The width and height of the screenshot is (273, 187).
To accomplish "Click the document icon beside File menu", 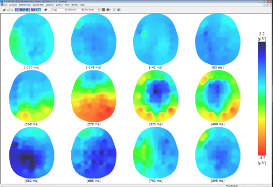I will 2,5.
